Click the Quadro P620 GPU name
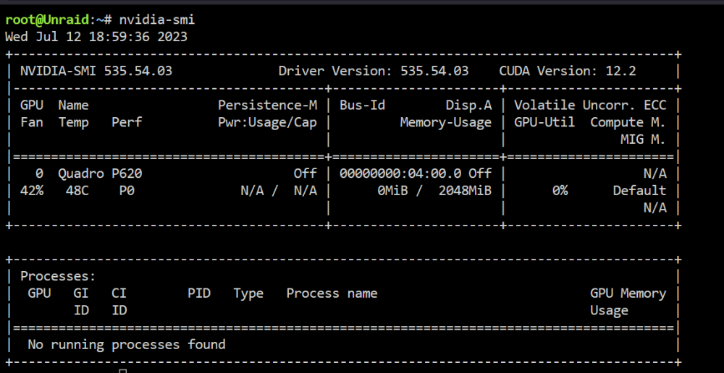Image resolution: width=724 pixels, height=373 pixels. tap(100, 173)
